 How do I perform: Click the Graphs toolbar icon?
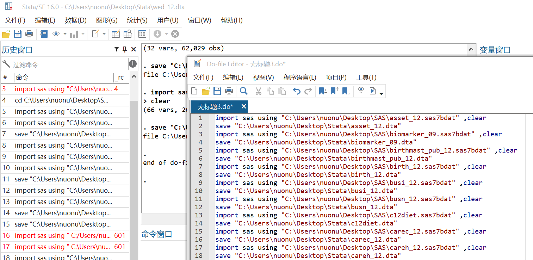tap(75, 34)
